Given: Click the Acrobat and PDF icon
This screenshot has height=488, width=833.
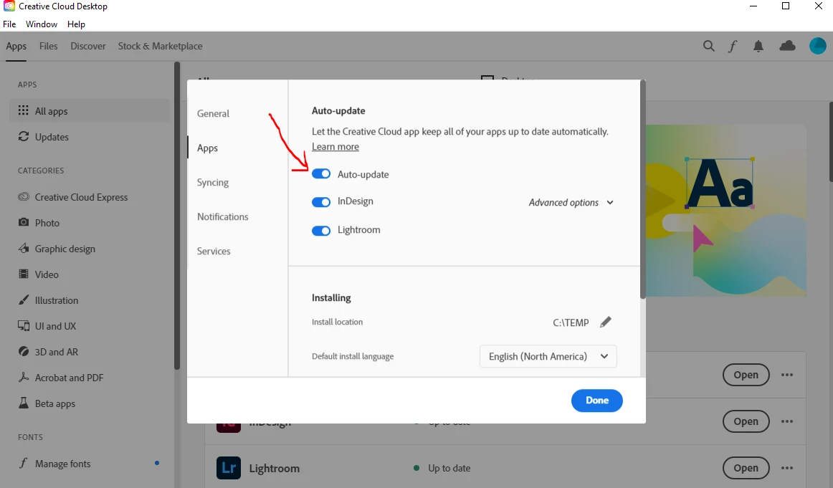Looking at the screenshot, I should pos(24,377).
